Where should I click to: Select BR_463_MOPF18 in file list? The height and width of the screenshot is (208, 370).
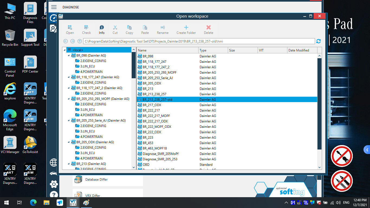pyautogui.click(x=227, y=148)
